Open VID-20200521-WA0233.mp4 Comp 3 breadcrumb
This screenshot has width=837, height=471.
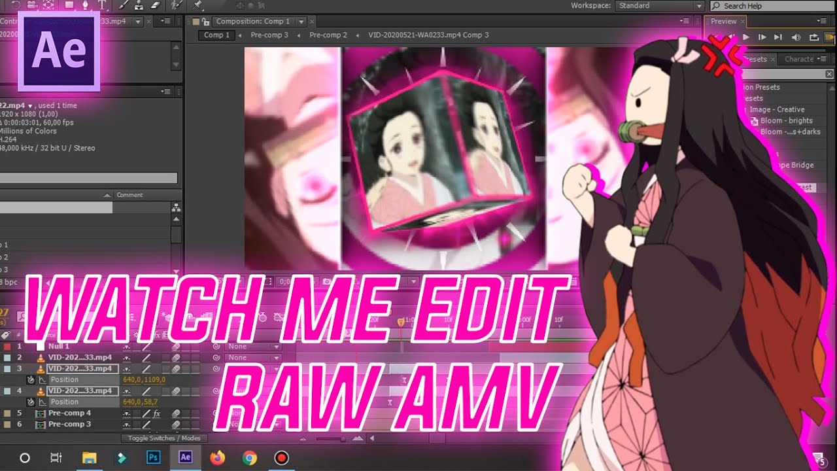(428, 35)
